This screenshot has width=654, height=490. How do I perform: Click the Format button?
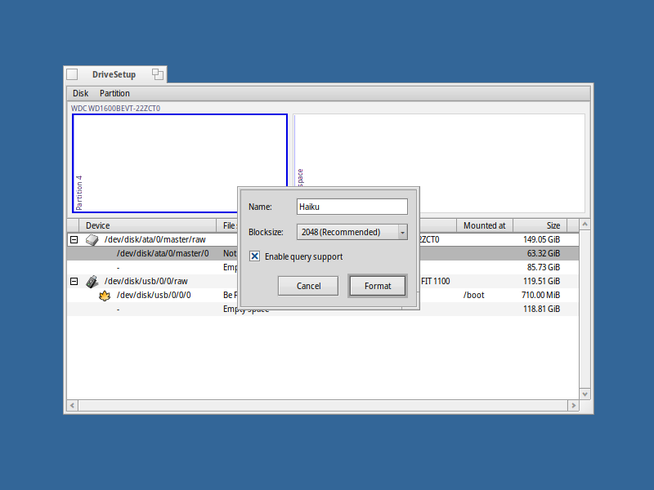[378, 286]
